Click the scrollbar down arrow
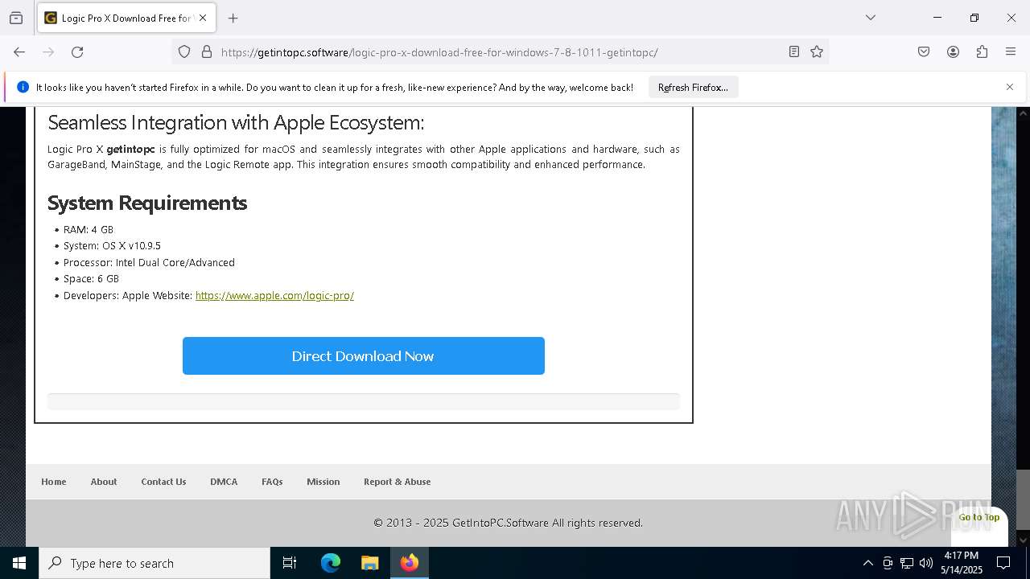 1023,540
